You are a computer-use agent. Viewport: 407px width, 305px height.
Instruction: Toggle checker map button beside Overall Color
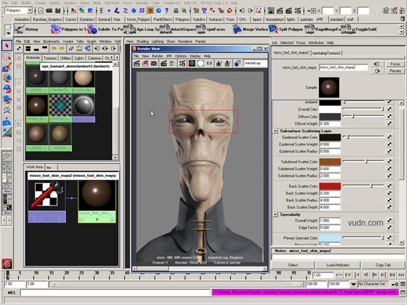pos(389,109)
